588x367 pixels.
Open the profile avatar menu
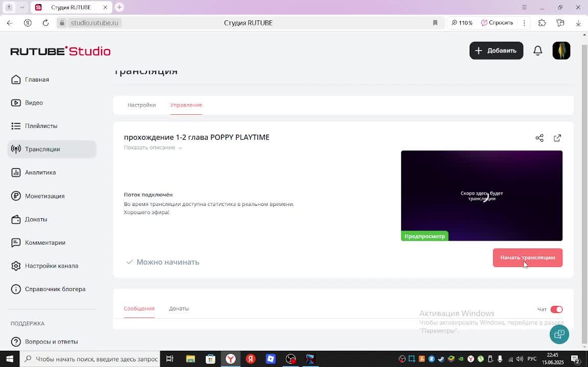coord(561,50)
